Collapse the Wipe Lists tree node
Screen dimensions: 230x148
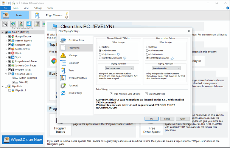point(3,86)
